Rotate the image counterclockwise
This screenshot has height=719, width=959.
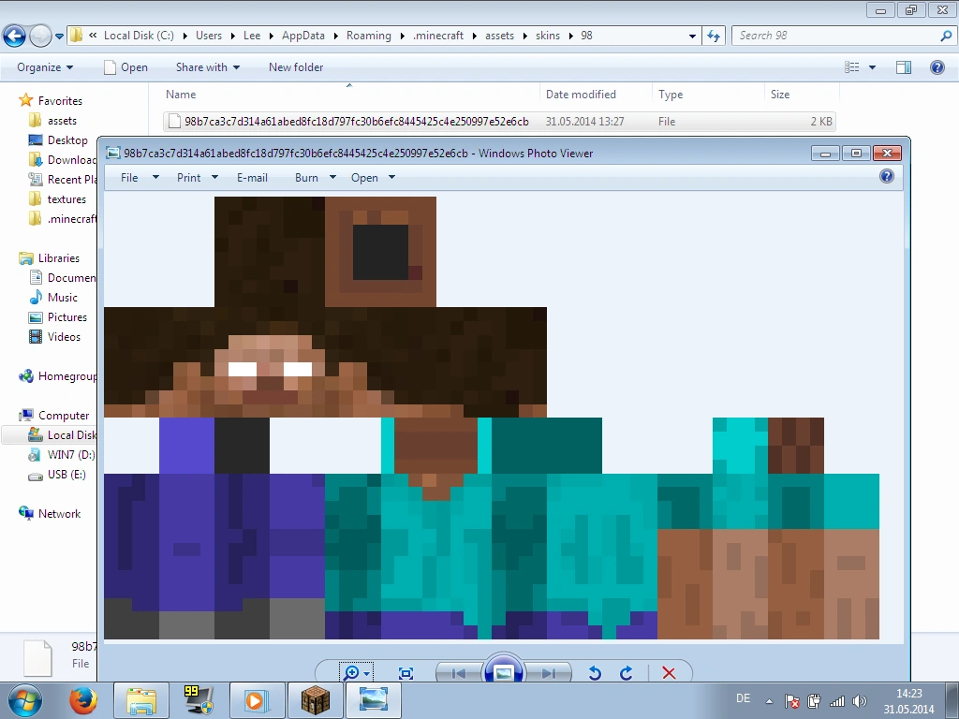[x=595, y=673]
